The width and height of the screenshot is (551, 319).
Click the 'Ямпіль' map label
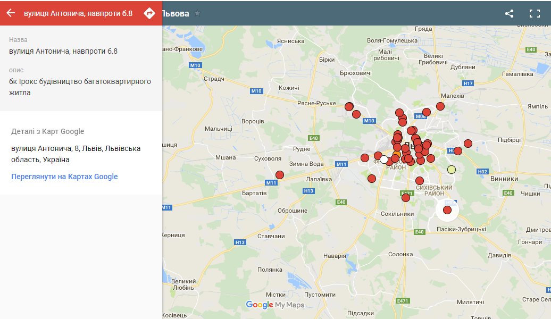[x=538, y=106]
